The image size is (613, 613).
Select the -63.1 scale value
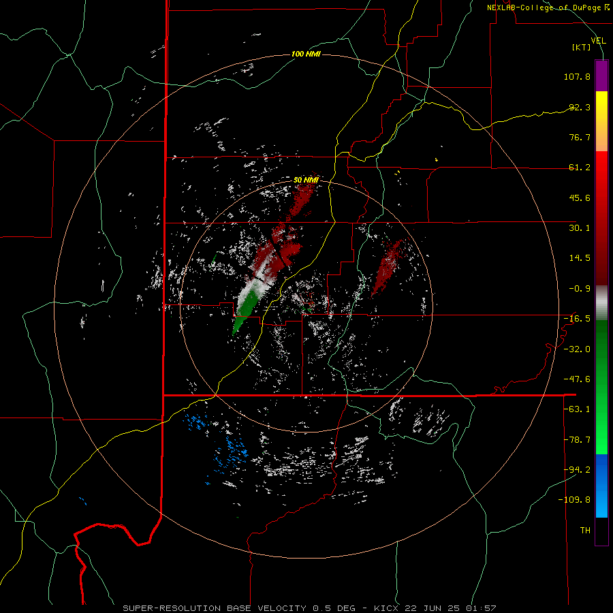[x=577, y=409]
